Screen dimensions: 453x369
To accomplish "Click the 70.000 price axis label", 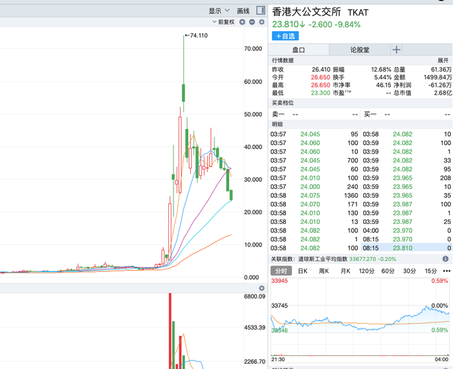I will coord(253,49).
